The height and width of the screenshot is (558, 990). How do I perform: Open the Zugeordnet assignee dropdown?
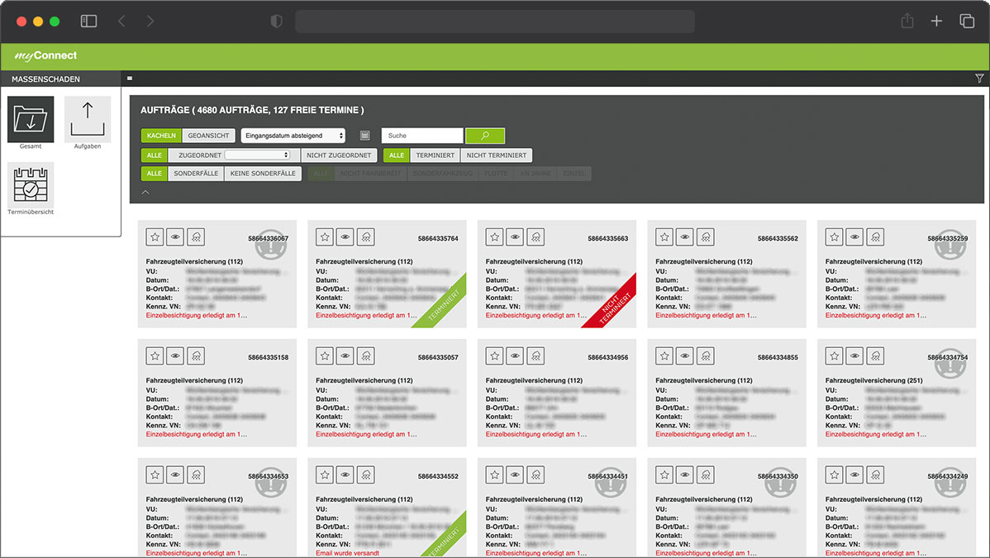point(257,155)
